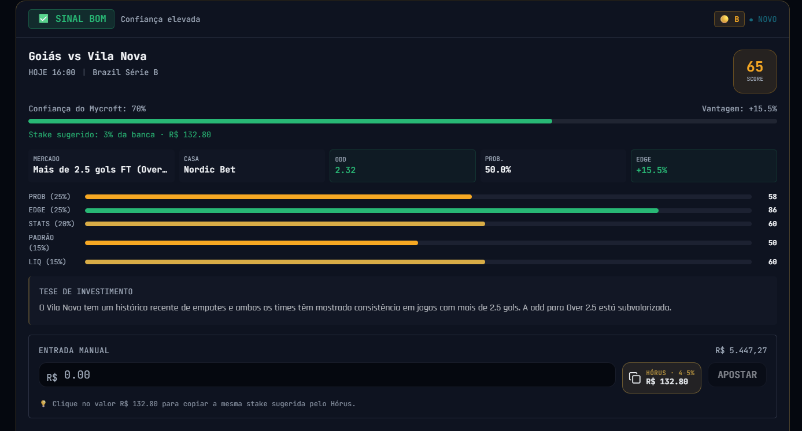
Task: Click the HOJE 16:00 match time
Action: (51, 73)
